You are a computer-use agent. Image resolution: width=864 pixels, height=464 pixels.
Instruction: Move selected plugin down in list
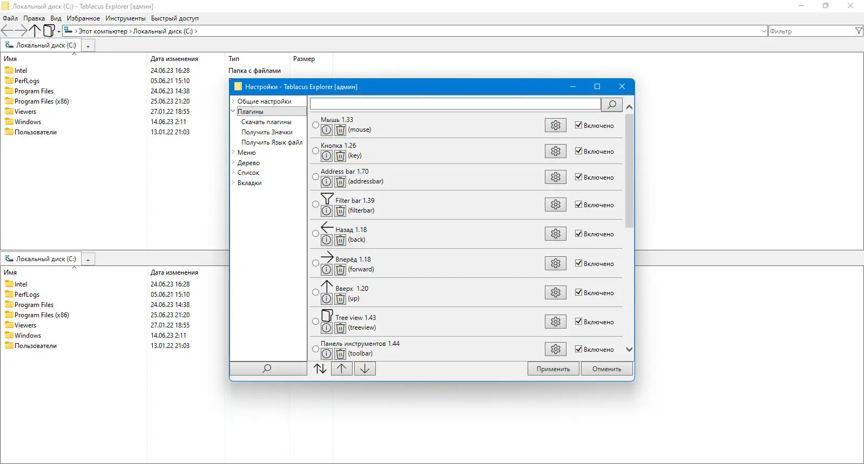365,369
